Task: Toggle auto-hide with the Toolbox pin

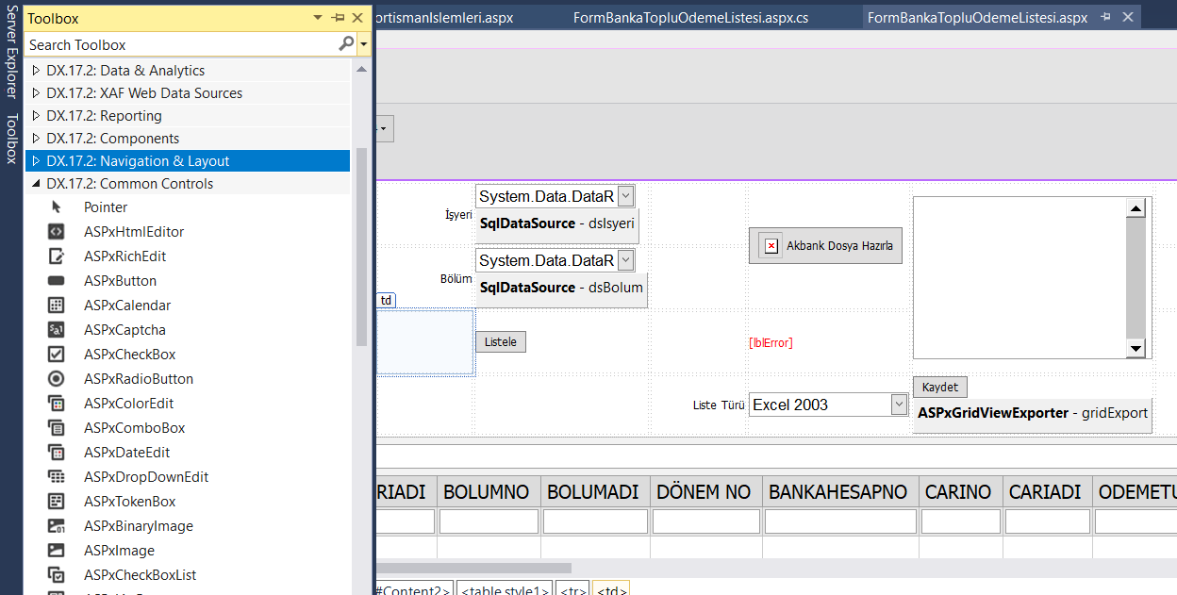Action: click(339, 17)
